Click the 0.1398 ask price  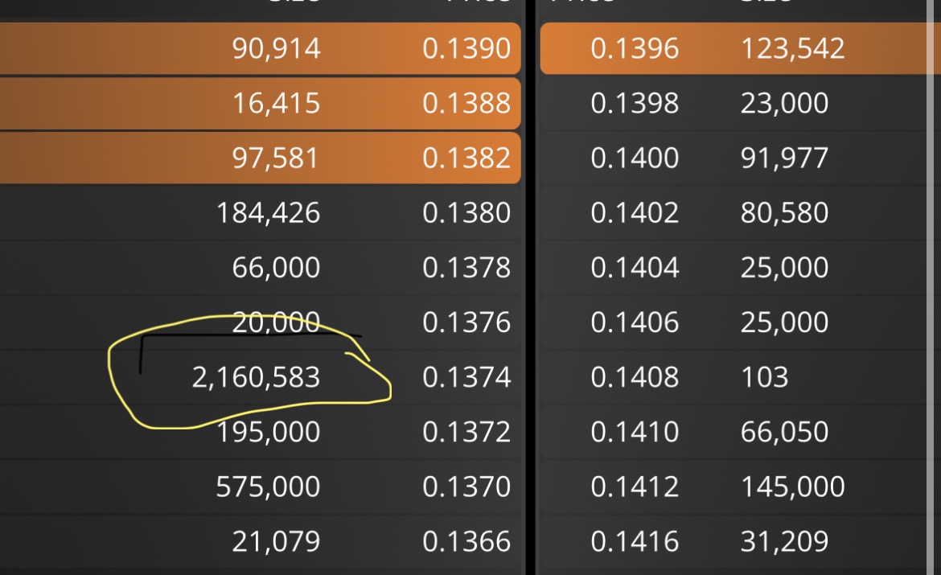pos(635,103)
